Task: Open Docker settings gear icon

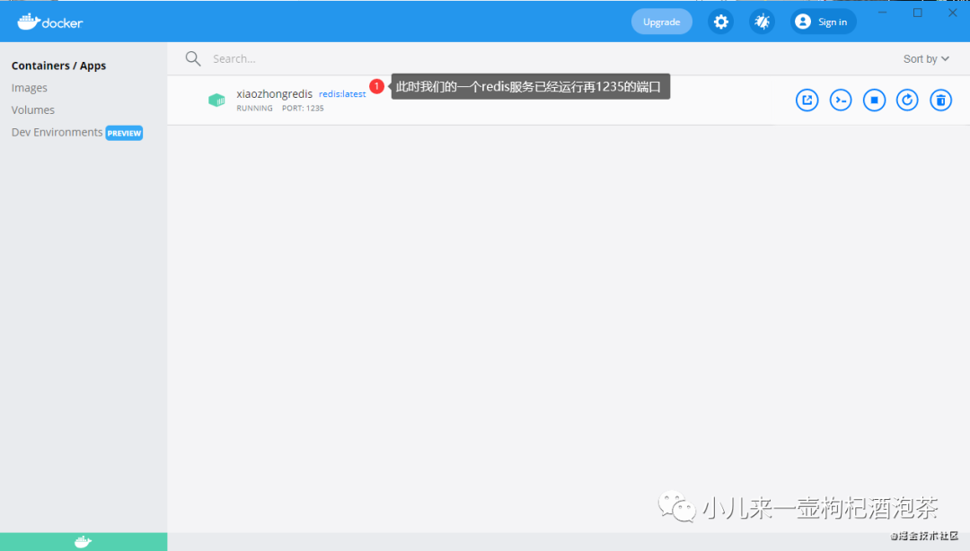Action: click(720, 22)
